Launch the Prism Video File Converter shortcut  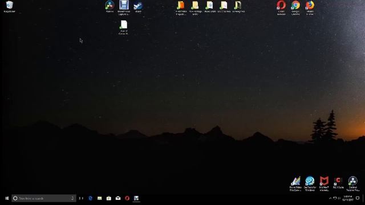[295, 184]
